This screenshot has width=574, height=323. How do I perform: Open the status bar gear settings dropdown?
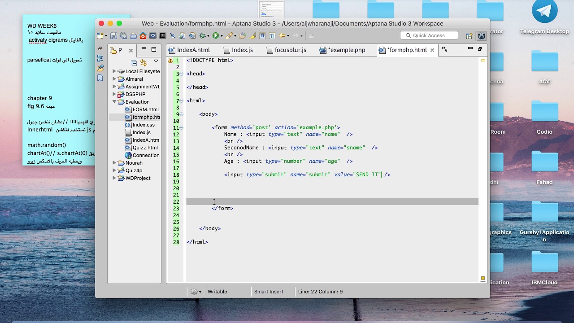(x=196, y=292)
